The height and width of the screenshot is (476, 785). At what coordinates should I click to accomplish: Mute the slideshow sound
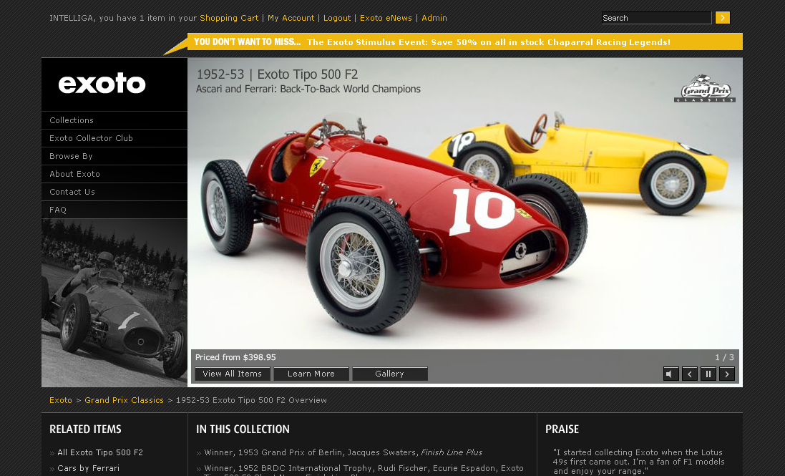(671, 374)
